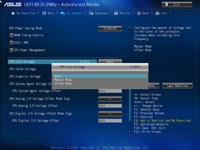Image resolution: width=200 pixels, height=150 pixels.
Task: Click F5 Optimized Defaults hint text
Action: pyautogui.click(x=151, y=124)
